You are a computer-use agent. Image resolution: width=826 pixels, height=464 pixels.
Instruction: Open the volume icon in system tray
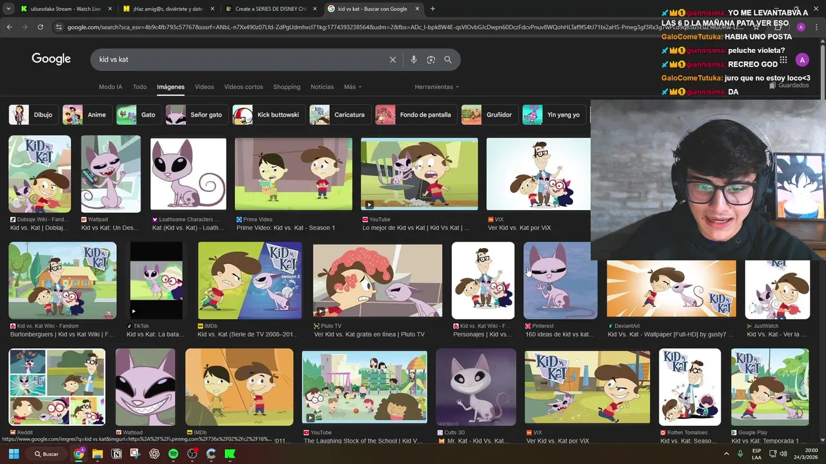[x=783, y=454]
